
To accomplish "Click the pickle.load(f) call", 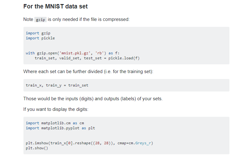I will pyautogui.click(x=124, y=58).
